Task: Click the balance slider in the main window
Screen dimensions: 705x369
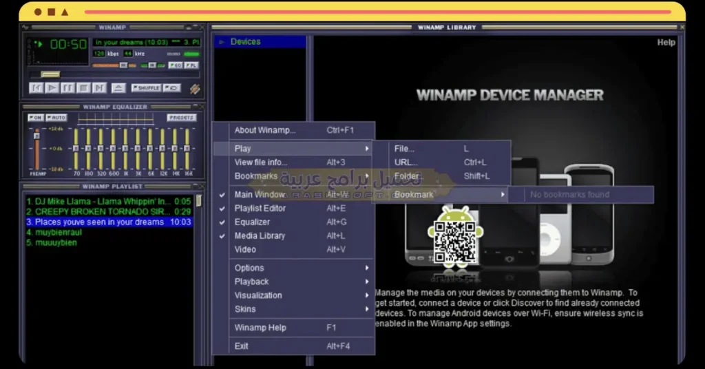Action: point(153,65)
